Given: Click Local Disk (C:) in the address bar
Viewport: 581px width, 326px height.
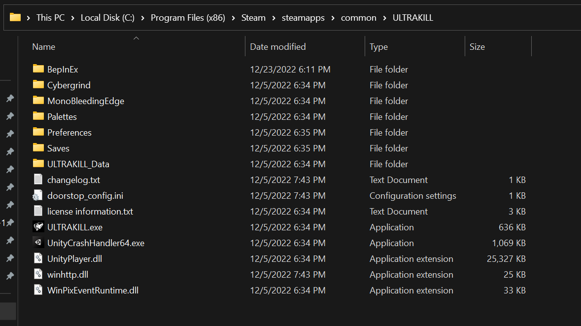Looking at the screenshot, I should tap(107, 17).
